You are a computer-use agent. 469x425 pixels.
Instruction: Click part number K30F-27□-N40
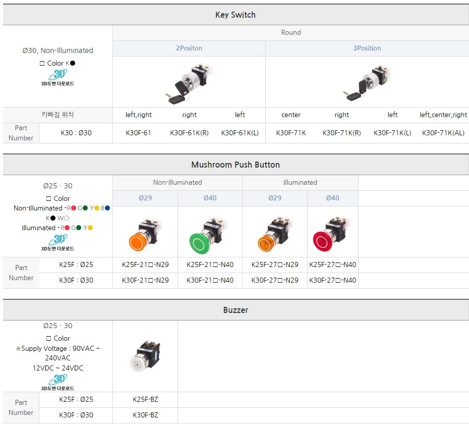point(332,280)
